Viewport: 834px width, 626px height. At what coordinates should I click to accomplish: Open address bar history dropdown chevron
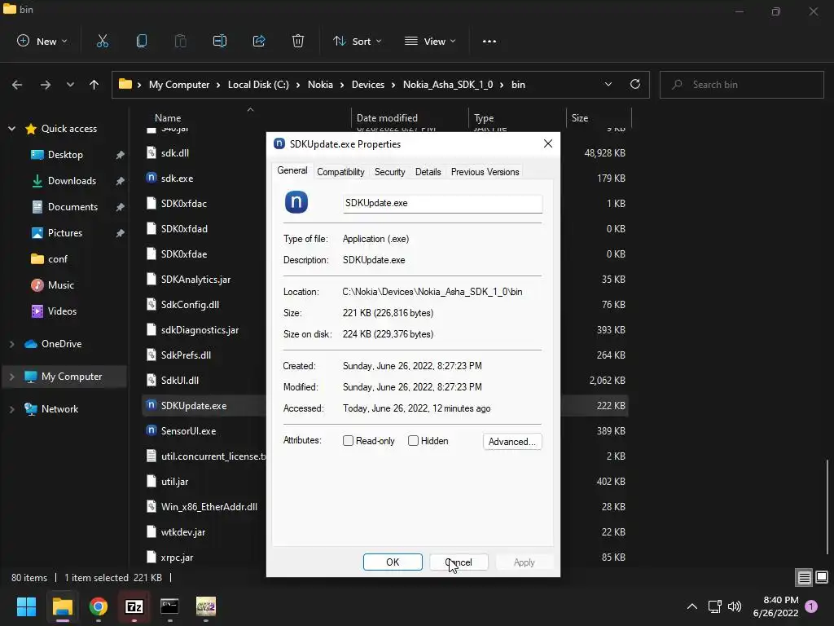[x=608, y=84]
